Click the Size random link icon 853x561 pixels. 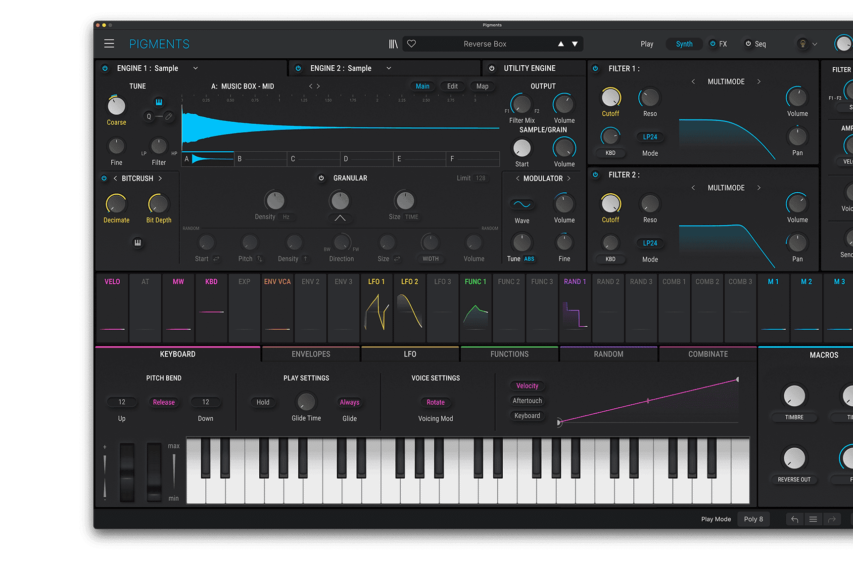coord(397,259)
